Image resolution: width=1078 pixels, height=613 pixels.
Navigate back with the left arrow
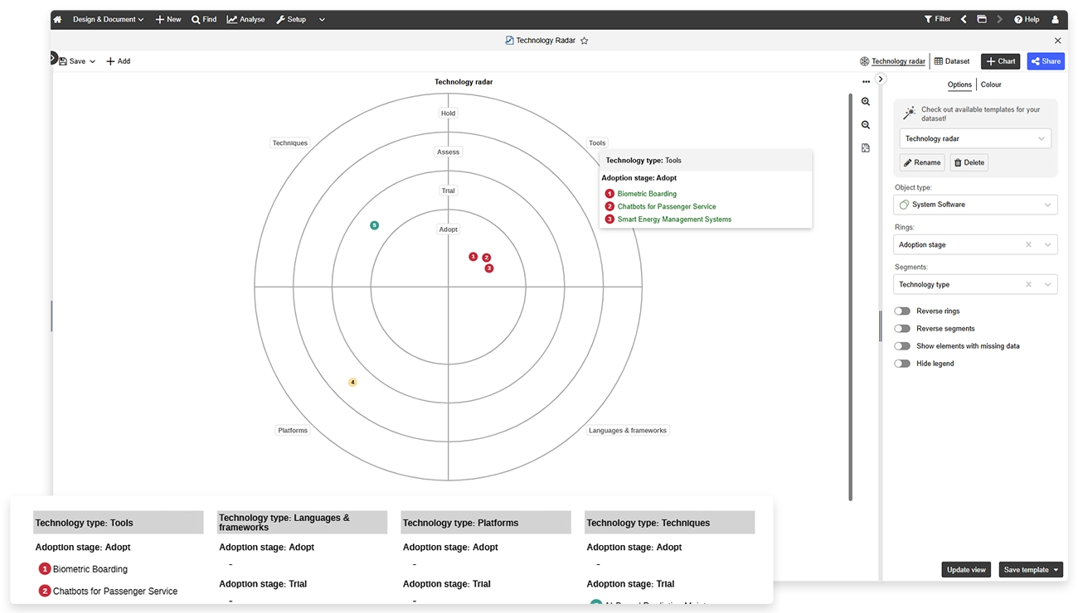click(x=964, y=19)
